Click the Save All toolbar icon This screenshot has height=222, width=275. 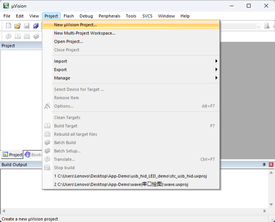pyautogui.click(x=36, y=26)
